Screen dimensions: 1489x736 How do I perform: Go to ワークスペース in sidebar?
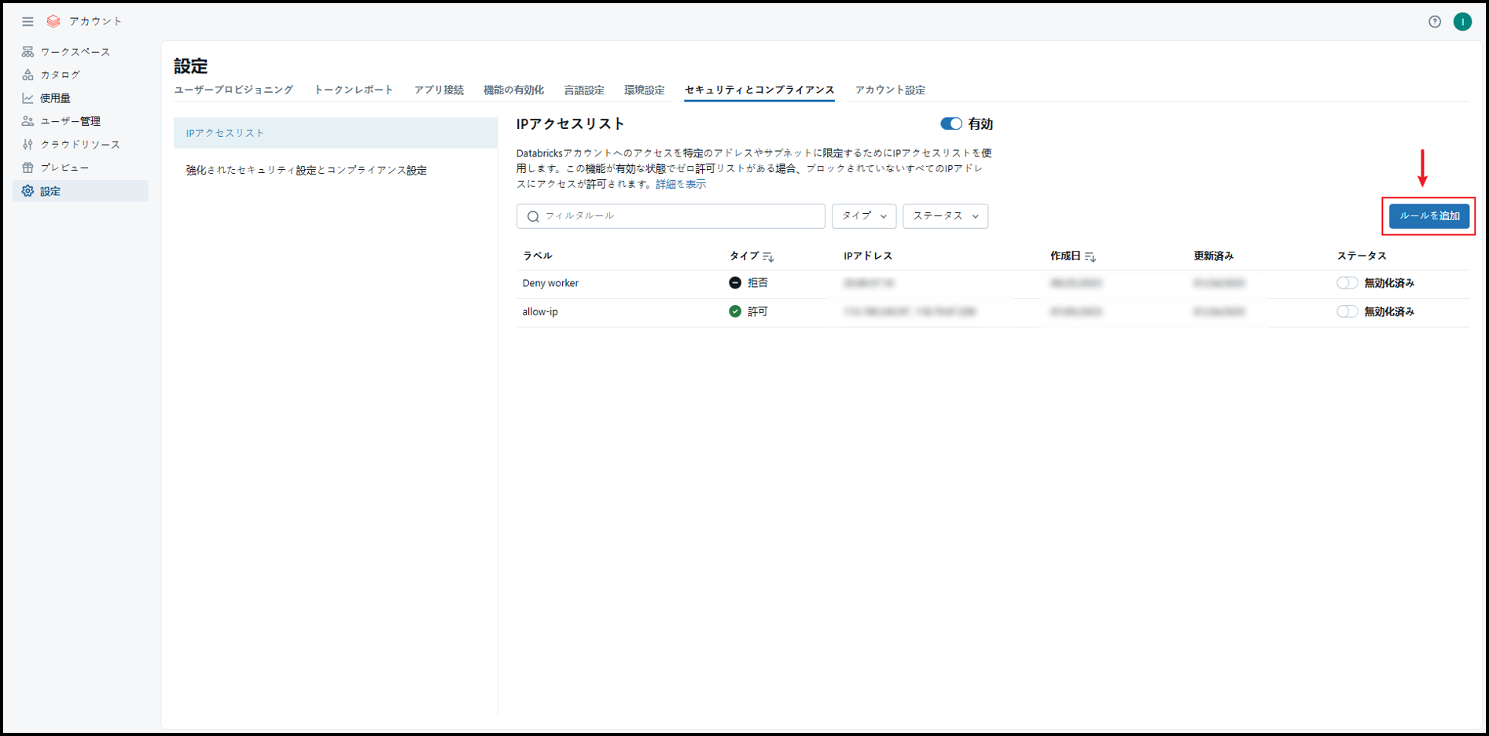pyautogui.click(x=75, y=52)
